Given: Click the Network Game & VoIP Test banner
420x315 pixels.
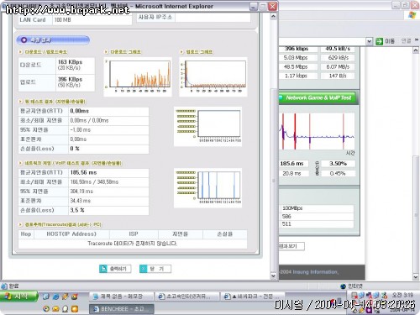Looking at the screenshot, I should click(318, 97).
